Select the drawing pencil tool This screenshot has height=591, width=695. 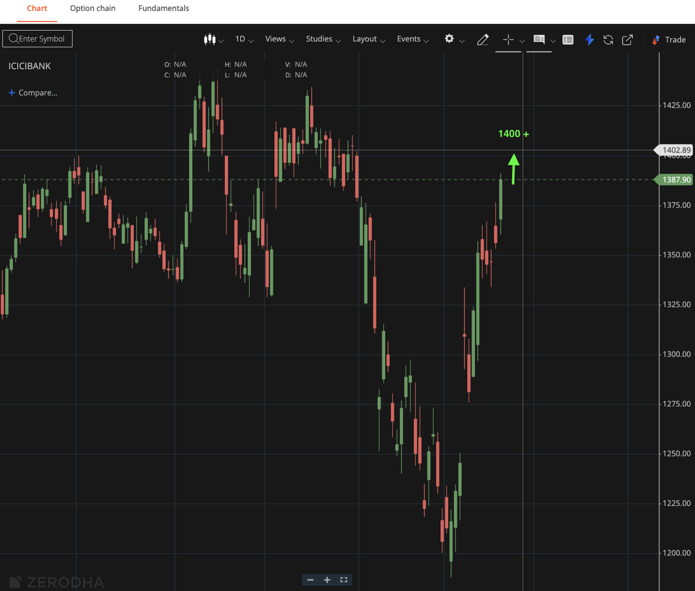(x=483, y=39)
